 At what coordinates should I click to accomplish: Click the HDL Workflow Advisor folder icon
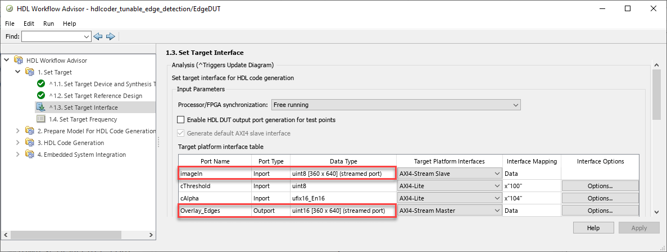point(19,60)
